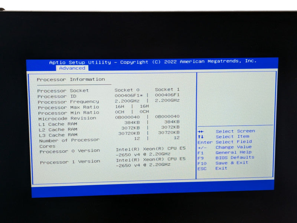Click the 000406F1* value for Socket 0
Image resolution: width=297 pixels, height=223 pixels.
pos(128,96)
